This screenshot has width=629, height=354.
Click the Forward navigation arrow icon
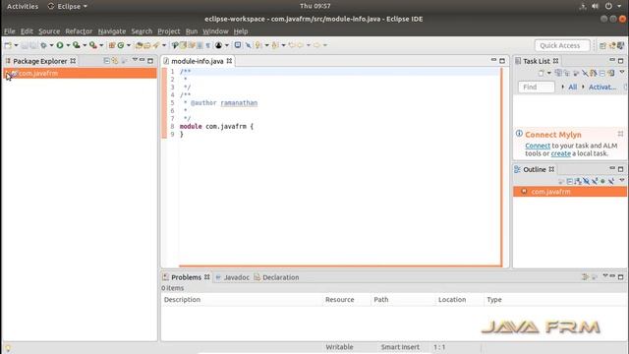[316, 45]
